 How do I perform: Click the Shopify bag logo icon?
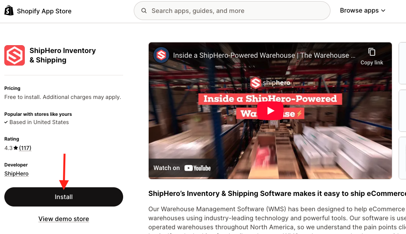point(9,11)
